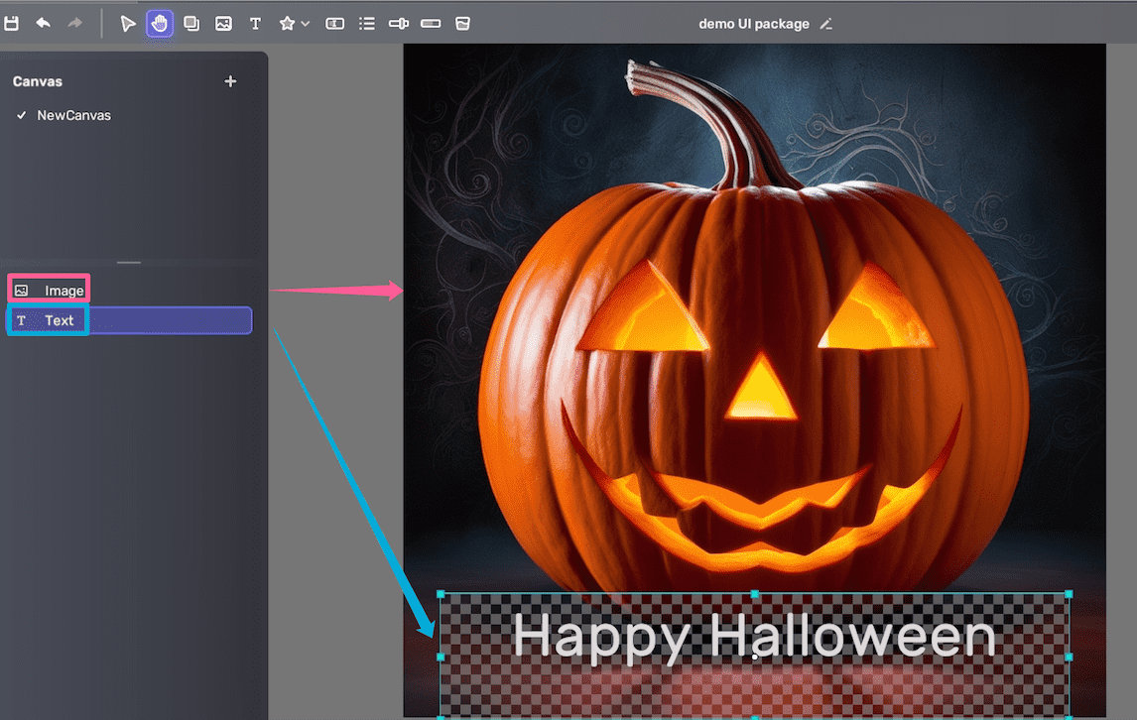Select the Image layer in hierarchy

pyautogui.click(x=63, y=291)
